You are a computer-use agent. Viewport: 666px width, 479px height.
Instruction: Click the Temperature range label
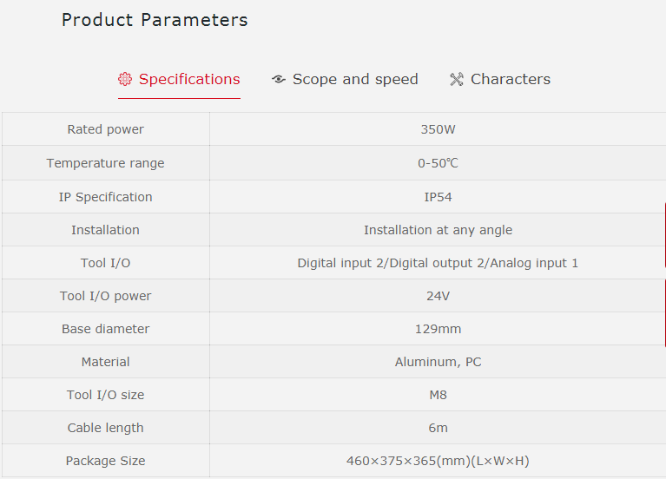tap(106, 163)
